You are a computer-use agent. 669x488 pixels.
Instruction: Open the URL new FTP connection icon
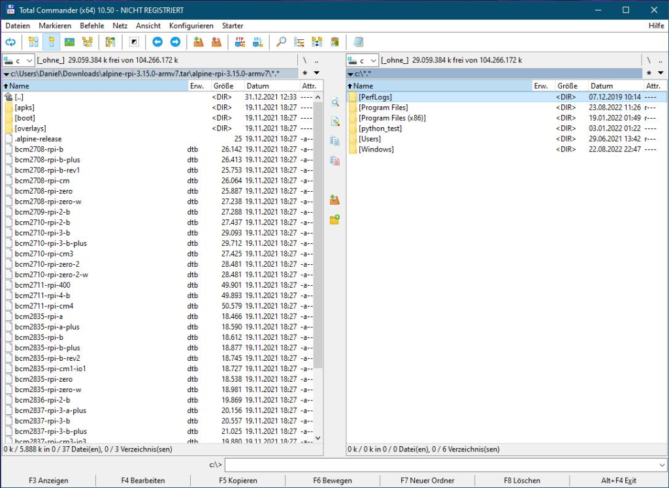pos(257,42)
